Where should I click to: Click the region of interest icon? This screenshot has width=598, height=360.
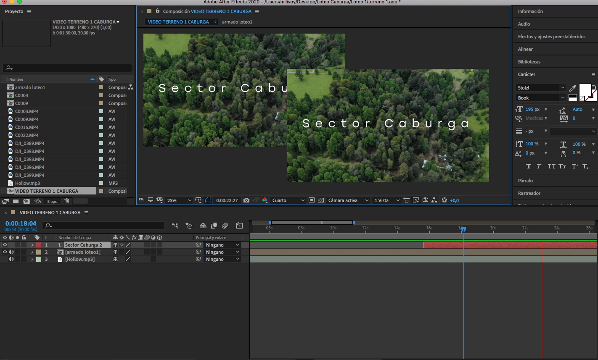coord(312,200)
